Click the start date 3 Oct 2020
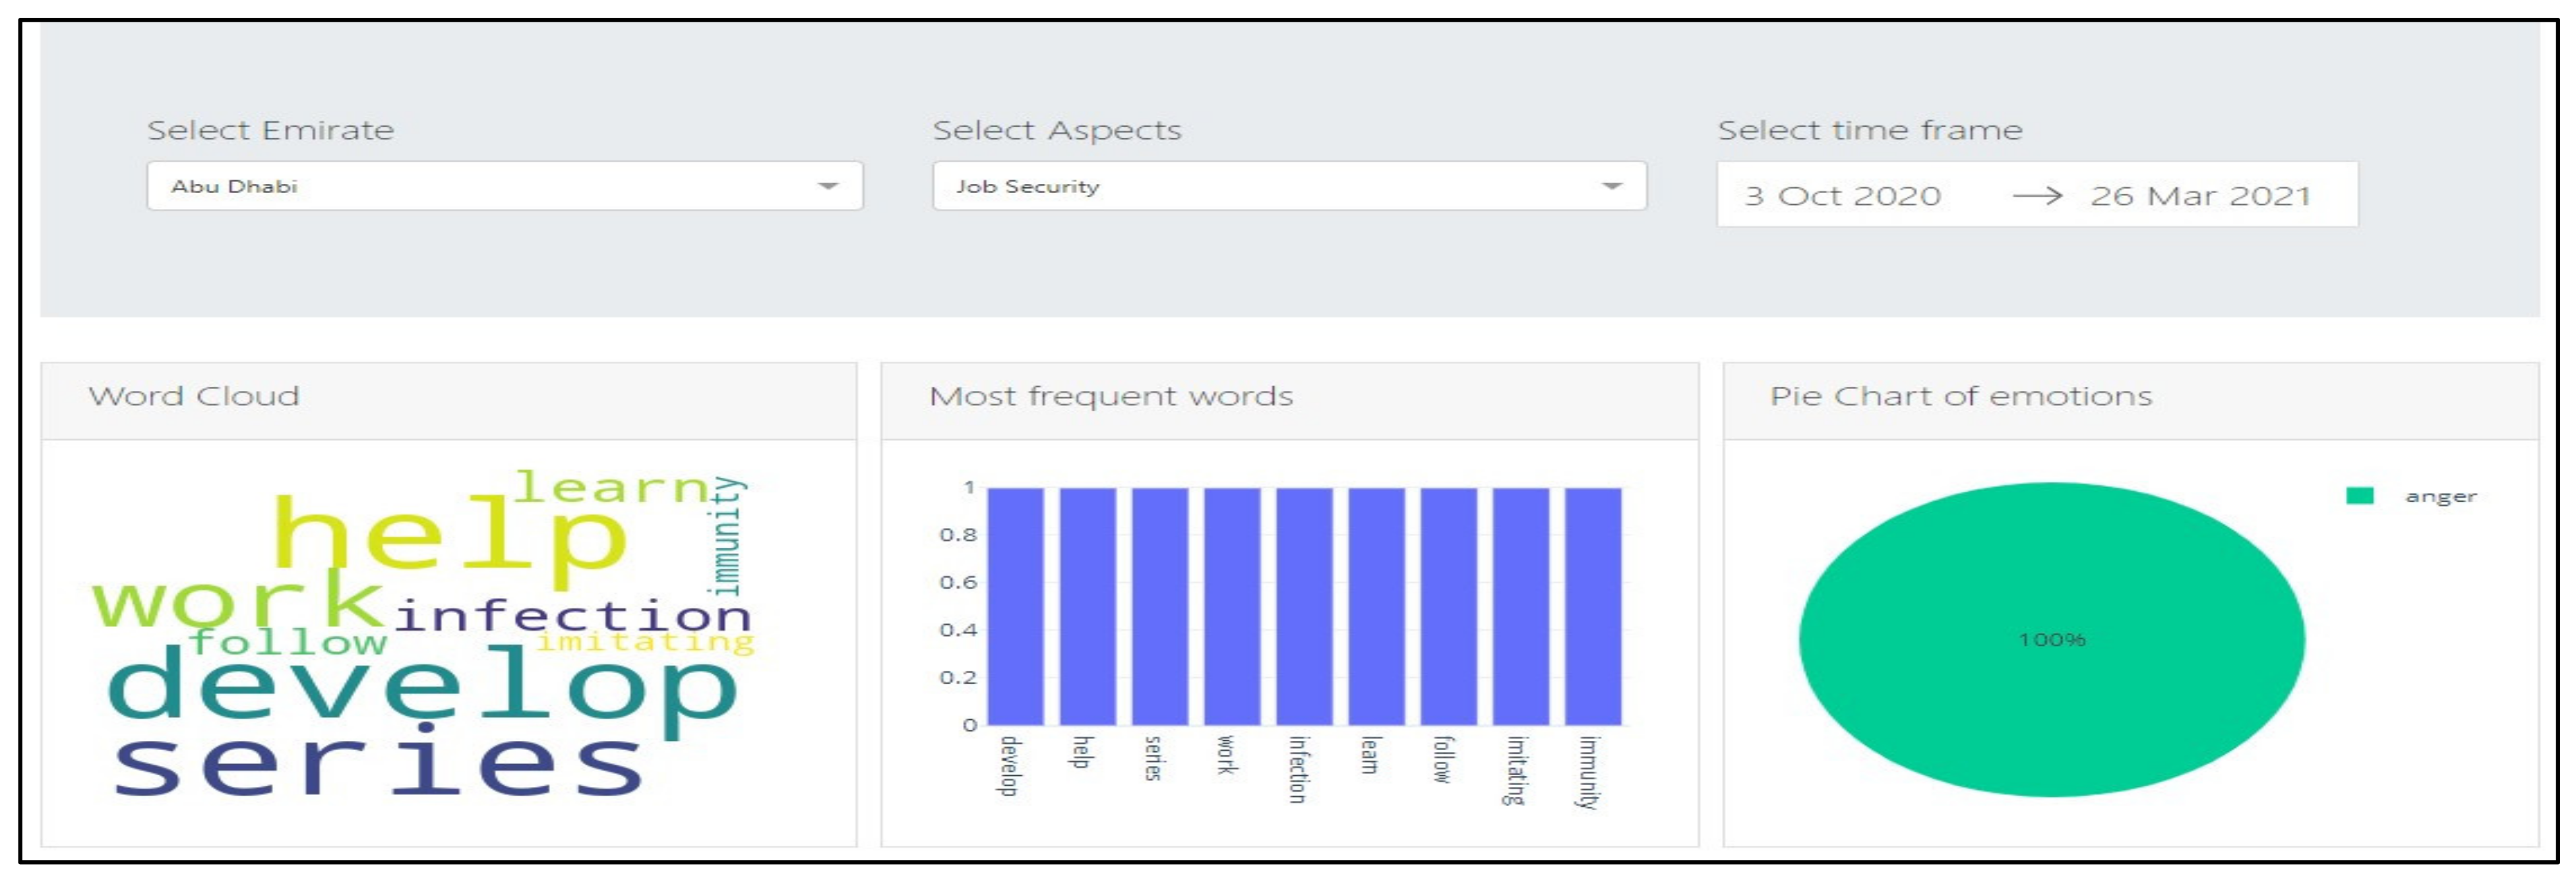This screenshot has height=878, width=2576. pyautogui.click(x=1842, y=195)
